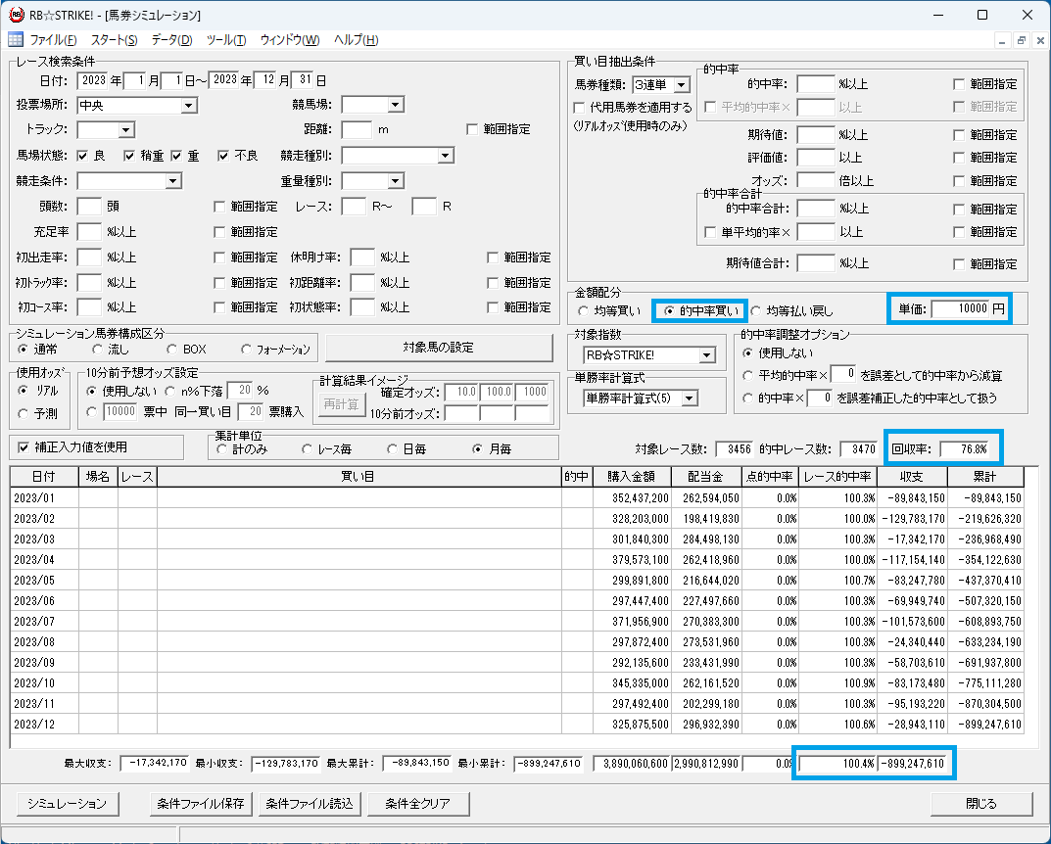Click the シミュレーション button
The image size is (1051, 844).
pyautogui.click(x=67, y=803)
